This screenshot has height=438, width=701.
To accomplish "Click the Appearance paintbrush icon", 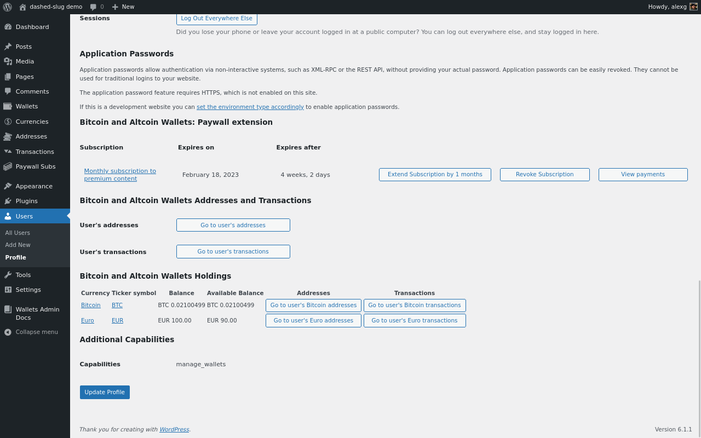I will pyautogui.click(x=8, y=186).
